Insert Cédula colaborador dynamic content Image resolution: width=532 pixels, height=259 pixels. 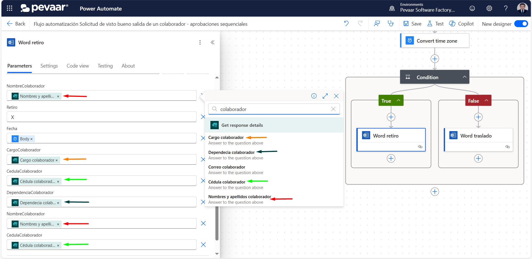click(x=274, y=185)
